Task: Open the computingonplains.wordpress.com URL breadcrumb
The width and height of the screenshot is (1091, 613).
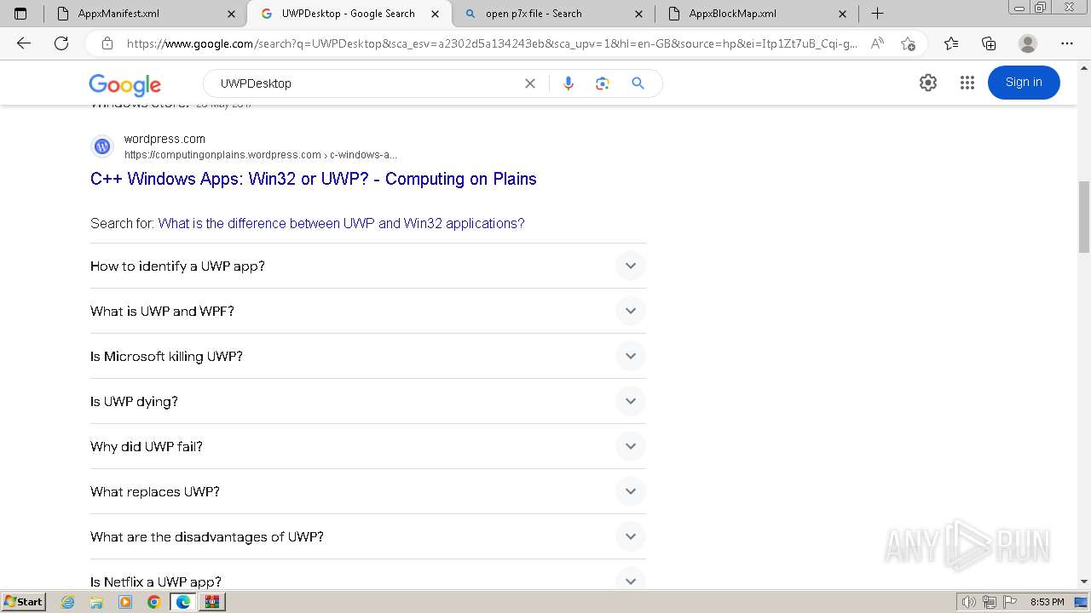Action: click(261, 155)
